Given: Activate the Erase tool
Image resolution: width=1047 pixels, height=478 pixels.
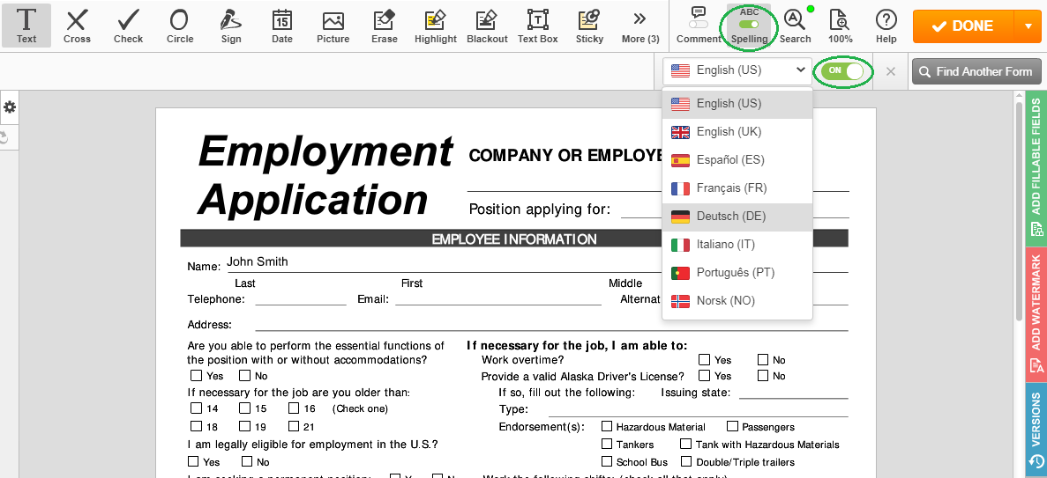Looking at the screenshot, I should 384,26.
